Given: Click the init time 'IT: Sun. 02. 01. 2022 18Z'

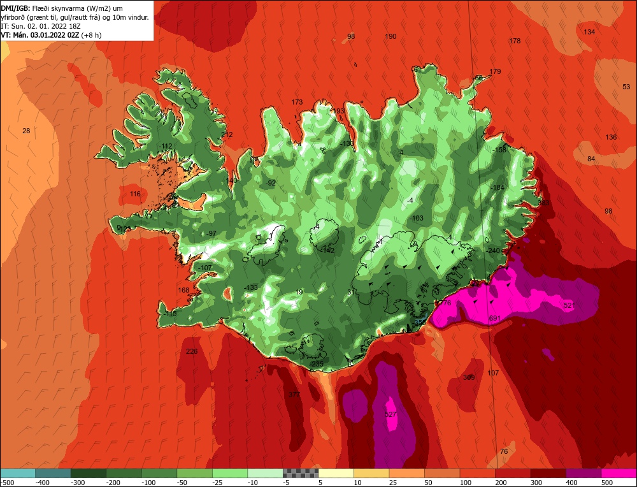Looking at the screenshot, I should click(41, 26).
